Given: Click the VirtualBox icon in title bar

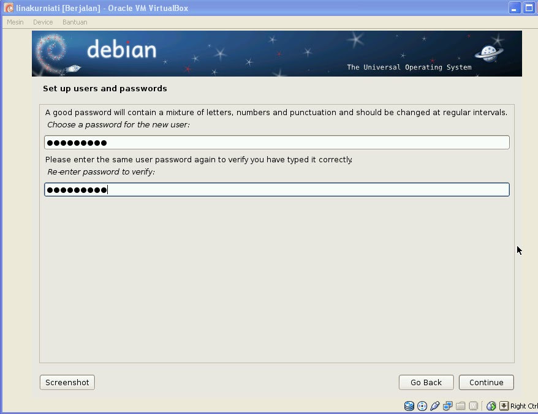Looking at the screenshot, I should [9, 8].
